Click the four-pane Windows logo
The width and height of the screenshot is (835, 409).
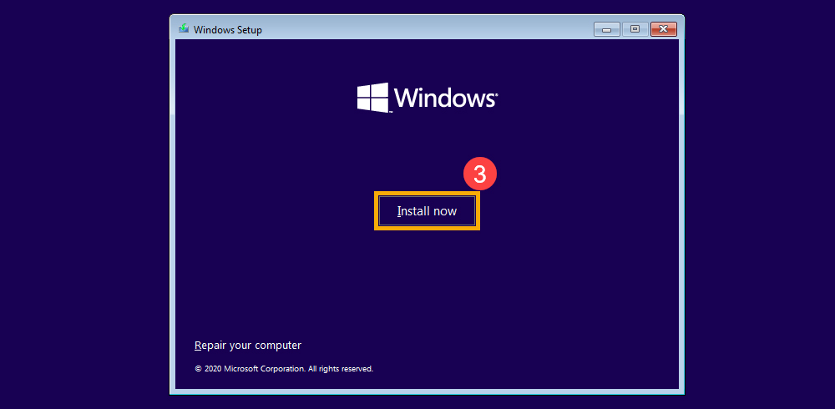tap(372, 98)
